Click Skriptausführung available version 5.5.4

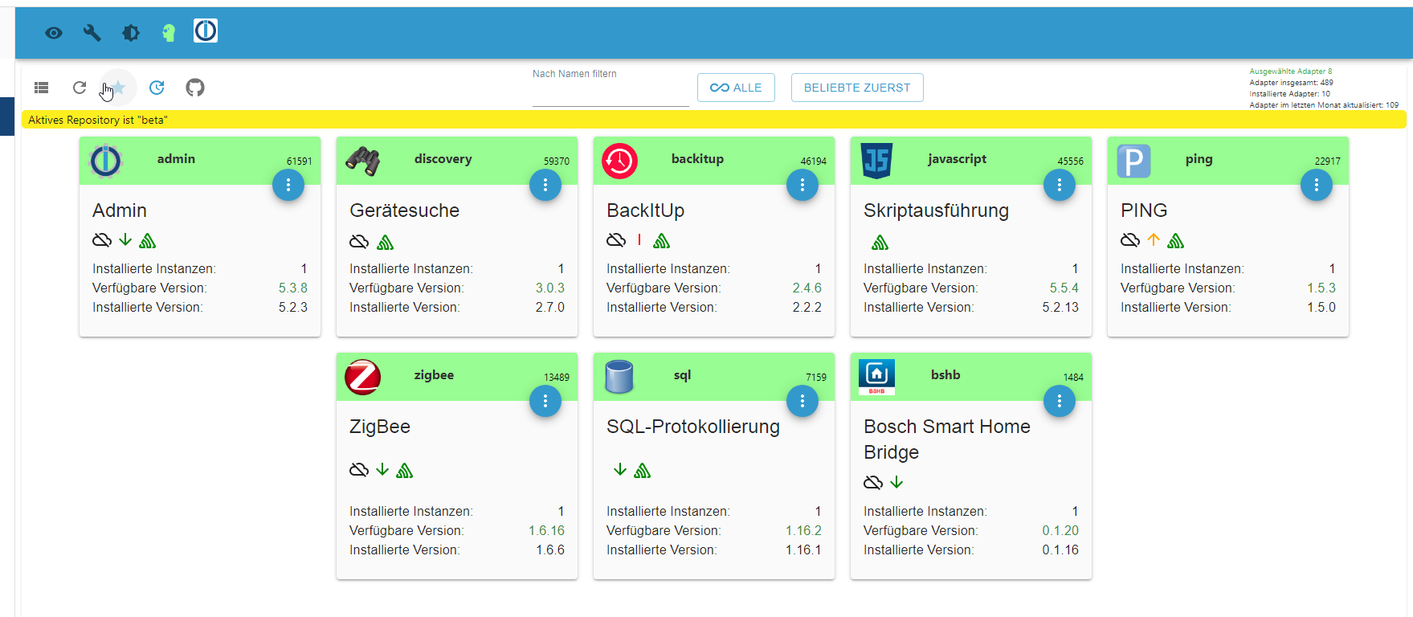[1064, 288]
